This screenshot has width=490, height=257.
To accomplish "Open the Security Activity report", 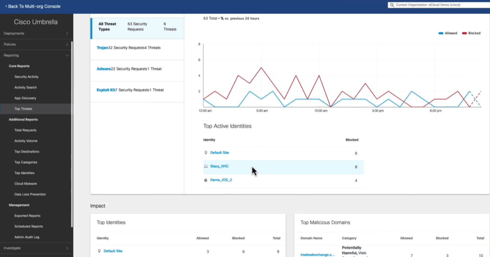I will [x=27, y=77].
